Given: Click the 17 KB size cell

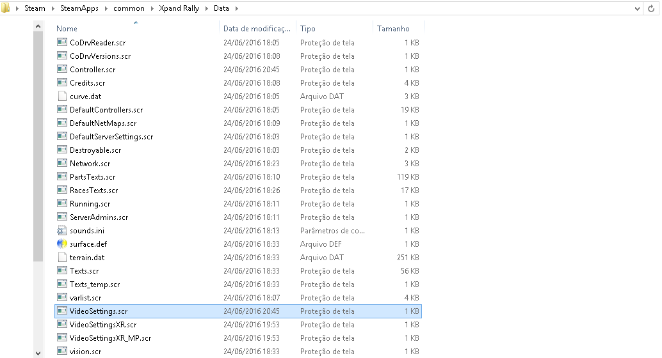Looking at the screenshot, I should pyautogui.click(x=410, y=191).
